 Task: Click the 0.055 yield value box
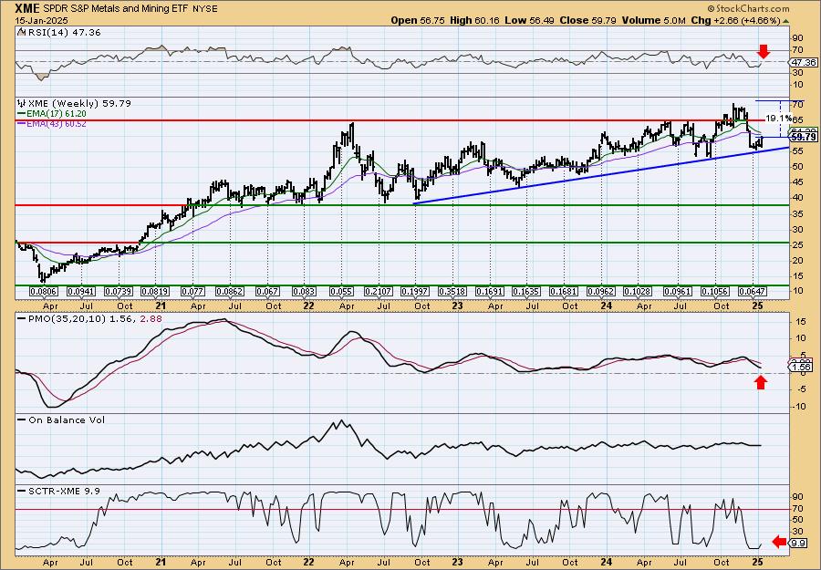(x=341, y=291)
